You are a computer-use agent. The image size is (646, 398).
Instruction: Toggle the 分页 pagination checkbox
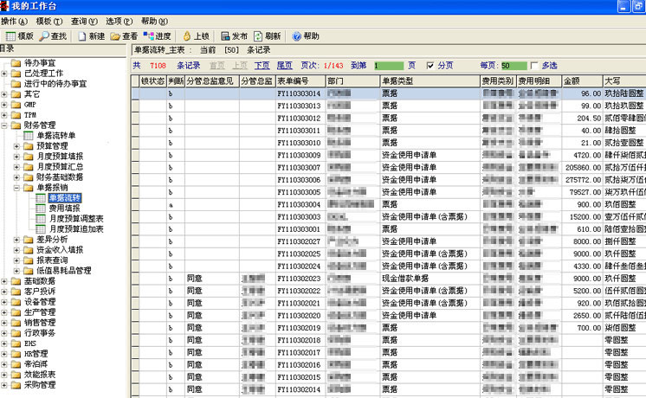click(x=432, y=66)
